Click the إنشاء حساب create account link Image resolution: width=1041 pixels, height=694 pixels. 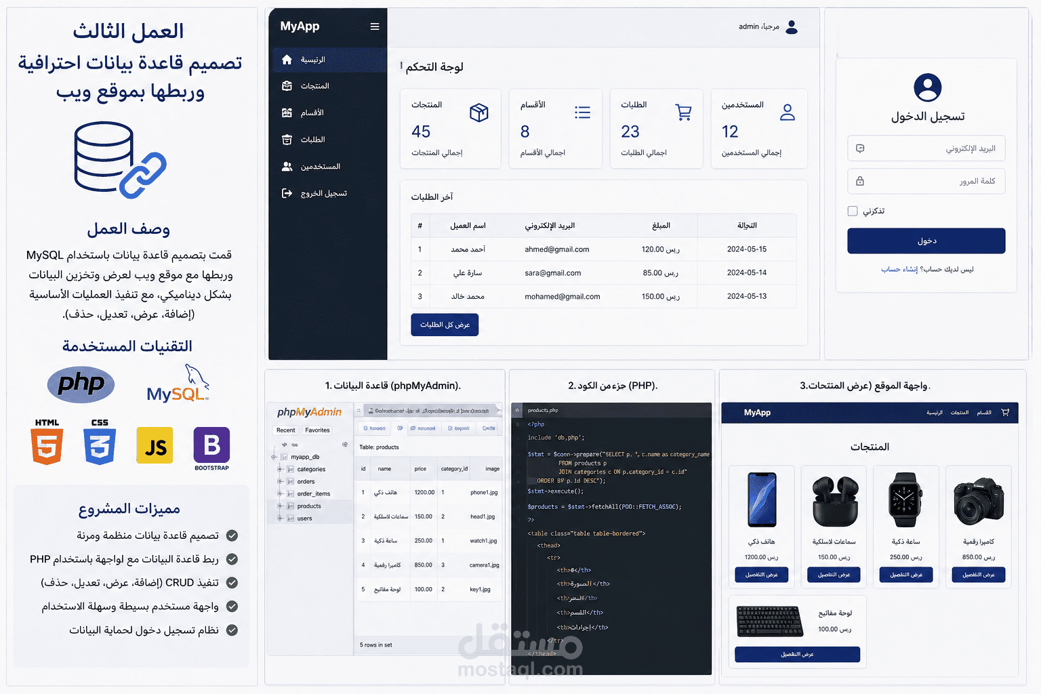[x=899, y=269]
